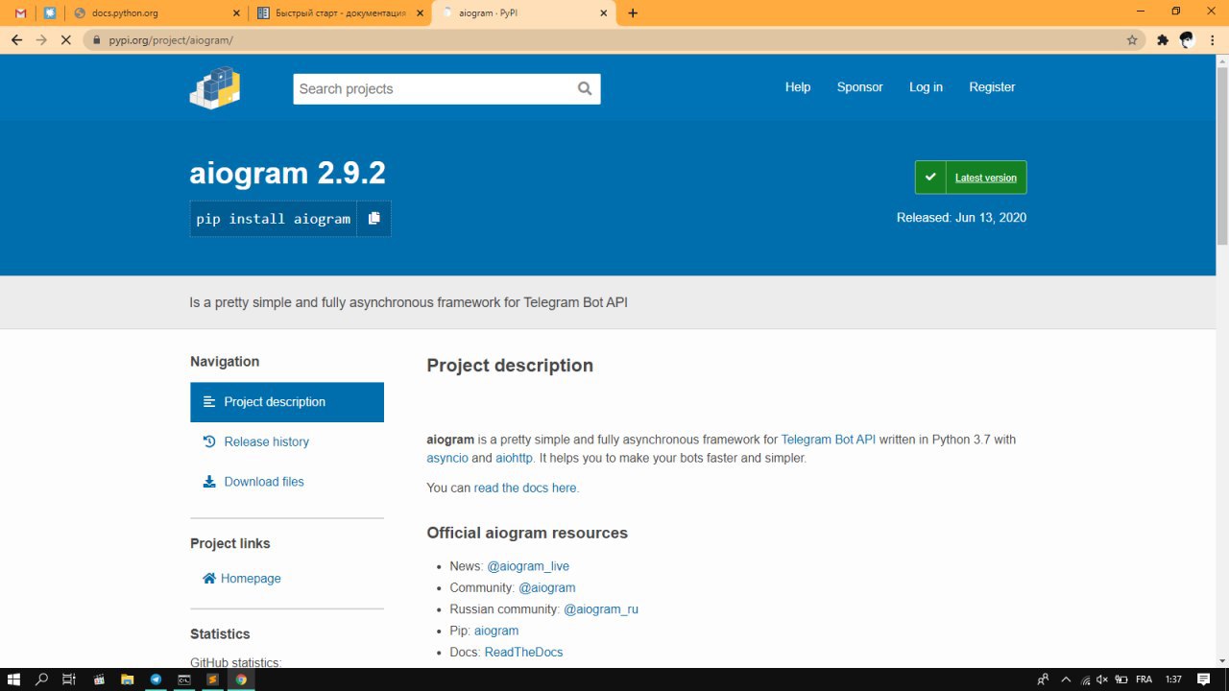
Task: Click the muted volume icon
Action: (1102, 679)
